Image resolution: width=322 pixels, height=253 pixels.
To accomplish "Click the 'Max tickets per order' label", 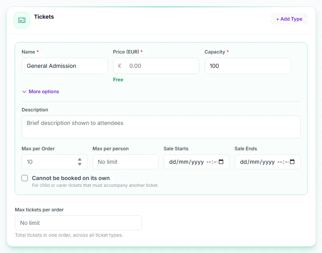I will (39, 210).
